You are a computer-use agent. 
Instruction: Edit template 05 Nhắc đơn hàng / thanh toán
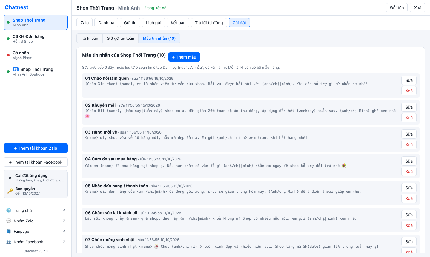[409, 188]
